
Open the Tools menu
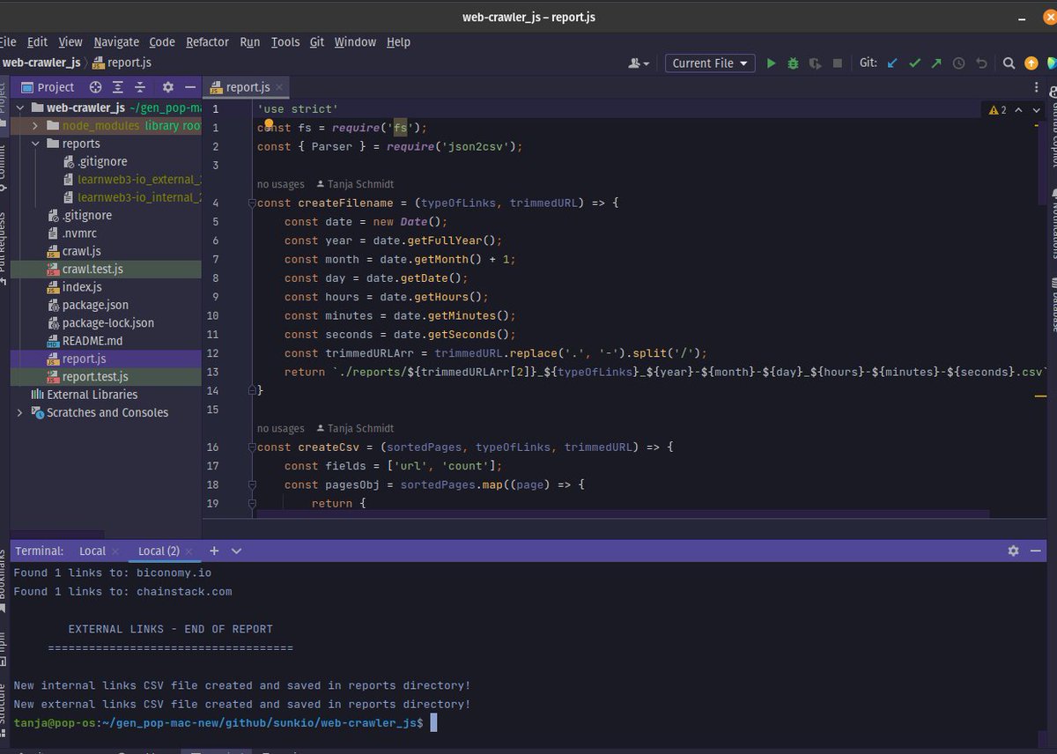(285, 41)
